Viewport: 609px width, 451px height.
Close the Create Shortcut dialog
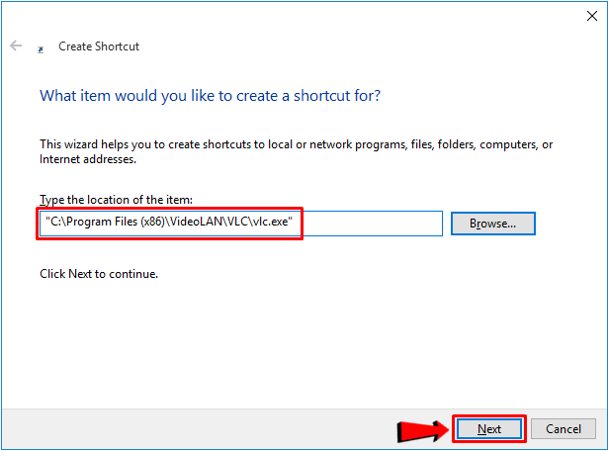(x=592, y=16)
